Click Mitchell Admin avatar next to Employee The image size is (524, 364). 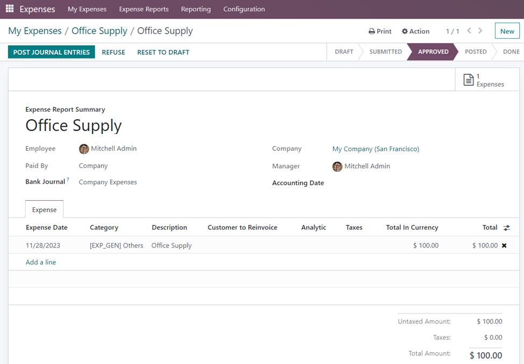click(84, 149)
